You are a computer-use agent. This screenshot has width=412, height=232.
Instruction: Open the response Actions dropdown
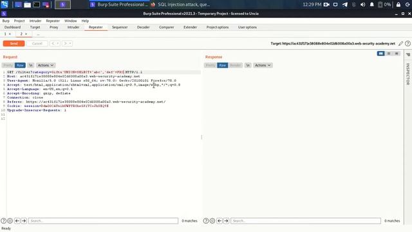(263, 65)
